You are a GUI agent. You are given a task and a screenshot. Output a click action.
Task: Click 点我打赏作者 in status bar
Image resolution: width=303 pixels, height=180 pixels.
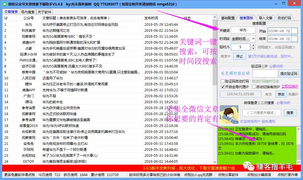coord(287,175)
